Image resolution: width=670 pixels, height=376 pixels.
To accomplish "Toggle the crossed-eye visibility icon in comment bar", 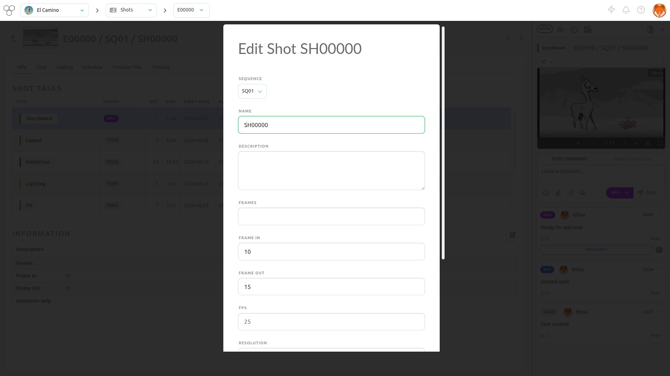I will pyautogui.click(x=583, y=193).
